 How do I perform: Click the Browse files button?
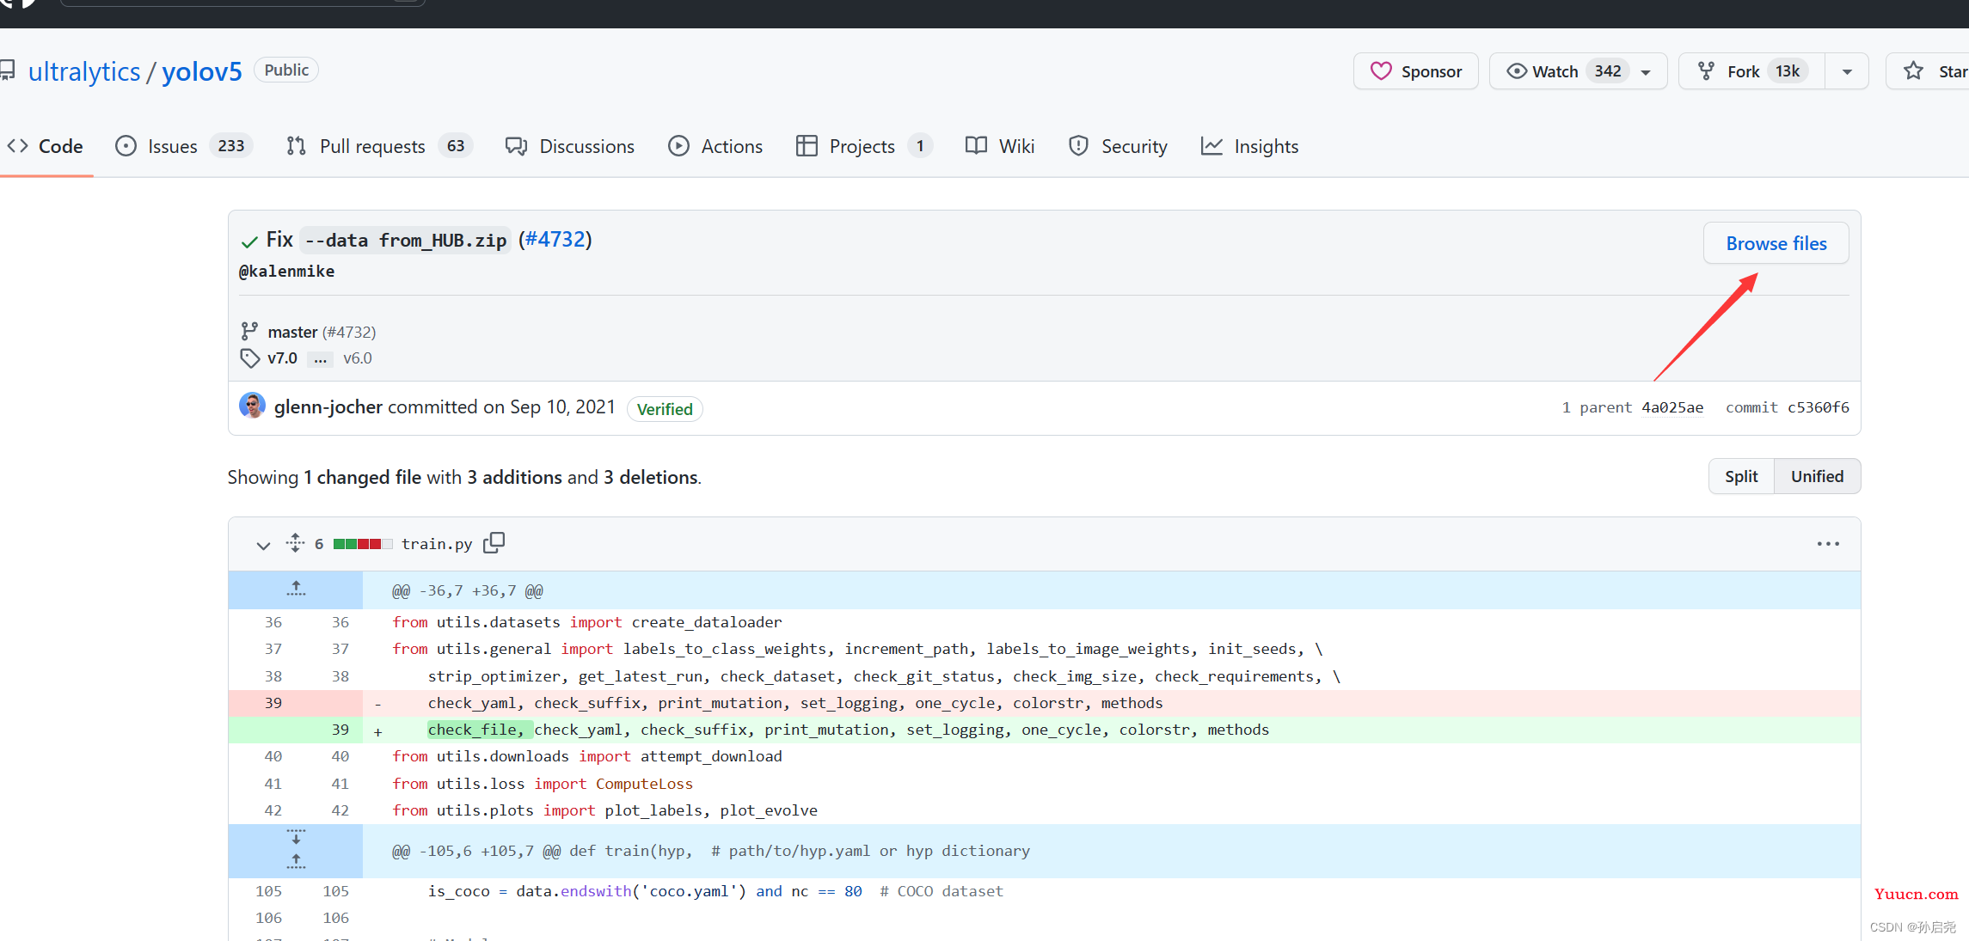click(1776, 243)
